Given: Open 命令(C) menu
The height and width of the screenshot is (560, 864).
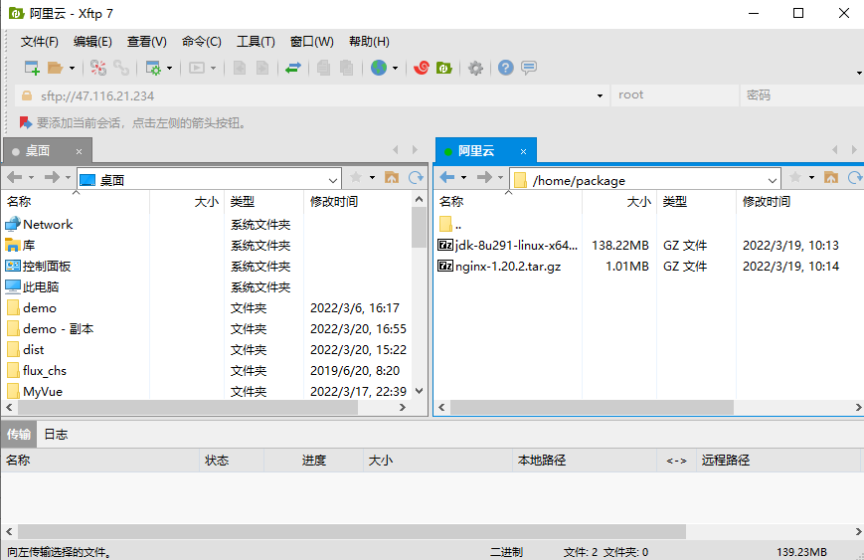Looking at the screenshot, I should 202,42.
